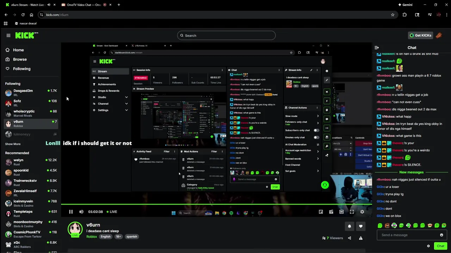Jump to New messages in chat
The width and height of the screenshot is (451, 253).
411,172
